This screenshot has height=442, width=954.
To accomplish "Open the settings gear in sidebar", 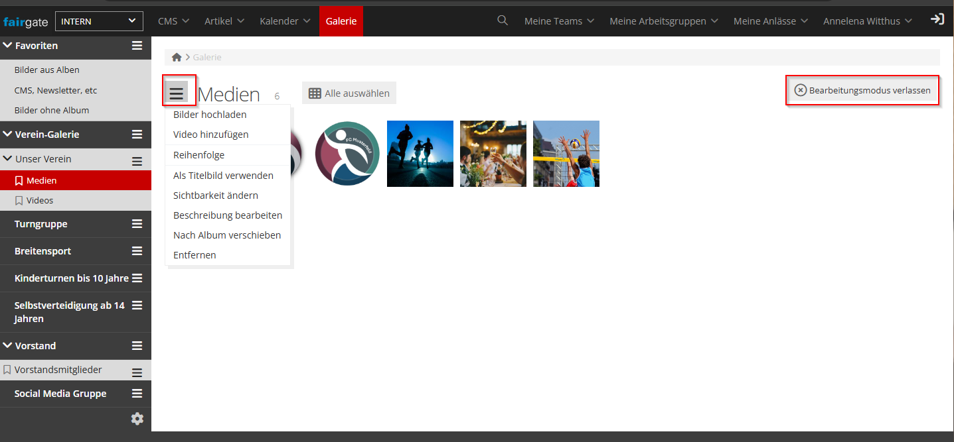I will [x=137, y=419].
